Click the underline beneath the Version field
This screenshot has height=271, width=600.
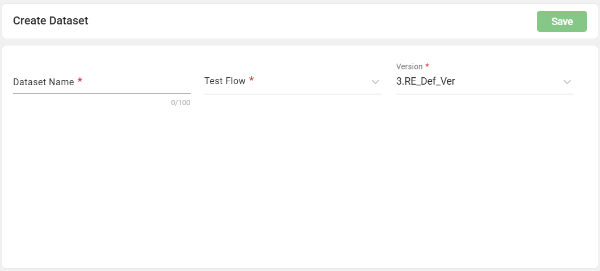[485, 94]
